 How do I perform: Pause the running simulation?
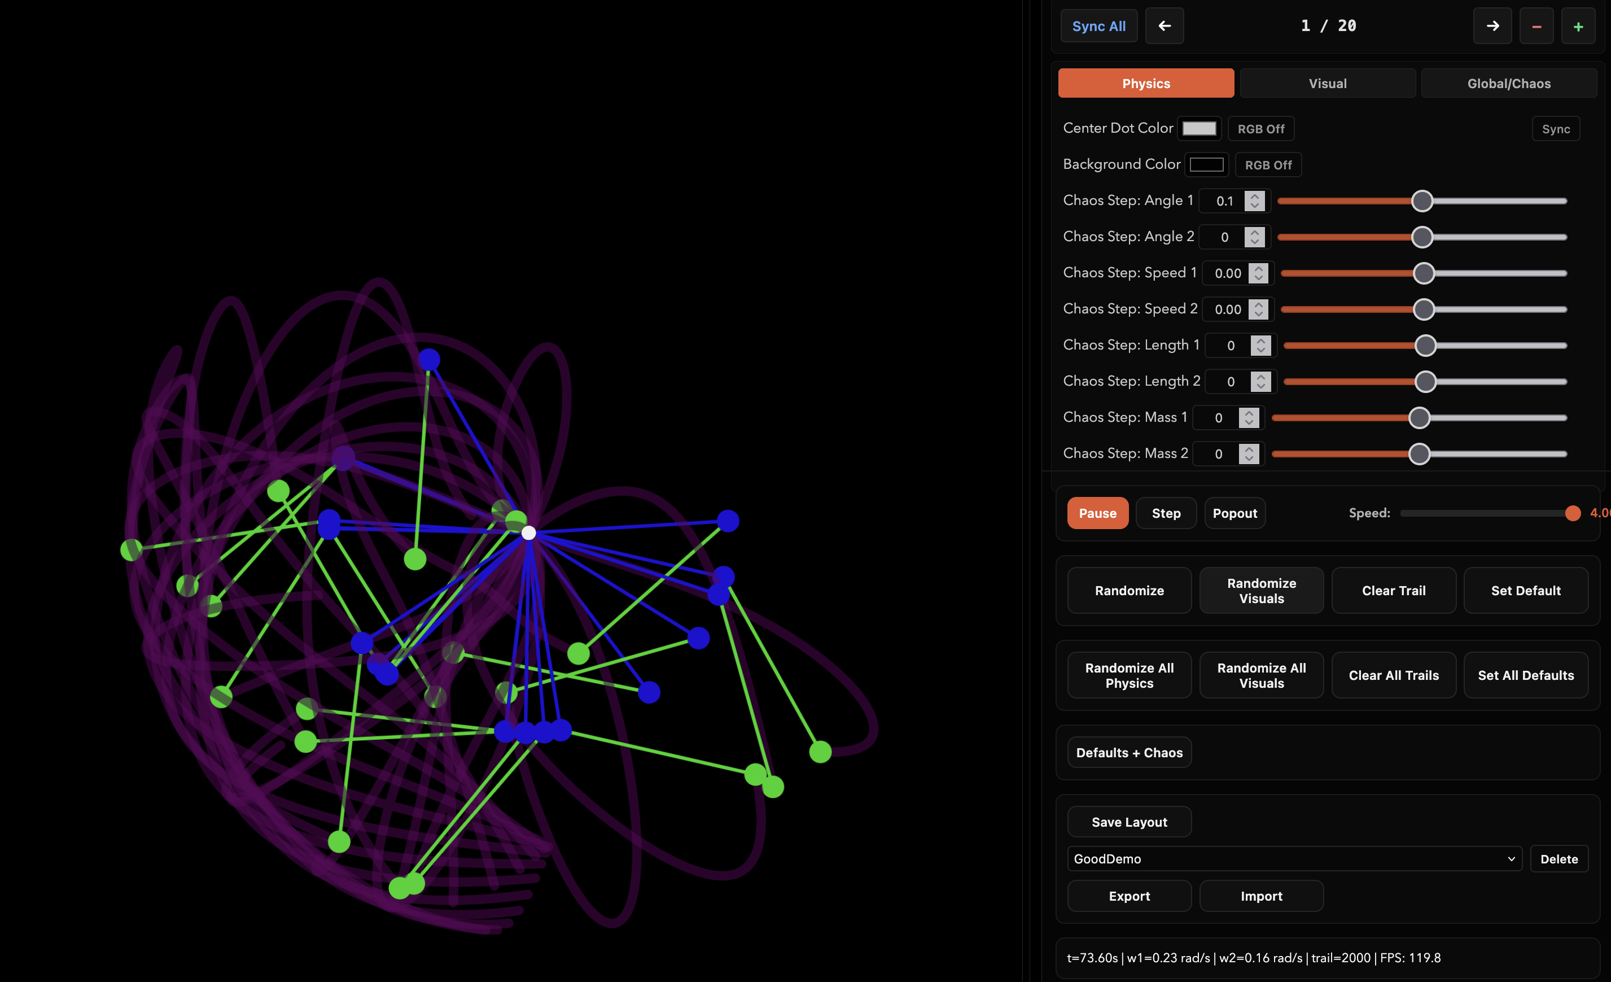[x=1097, y=513]
